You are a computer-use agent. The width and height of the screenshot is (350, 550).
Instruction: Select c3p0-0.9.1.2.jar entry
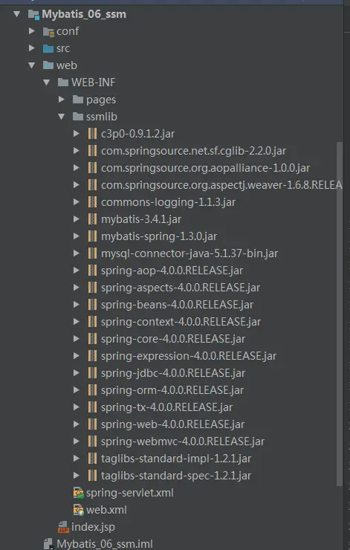coord(137,134)
